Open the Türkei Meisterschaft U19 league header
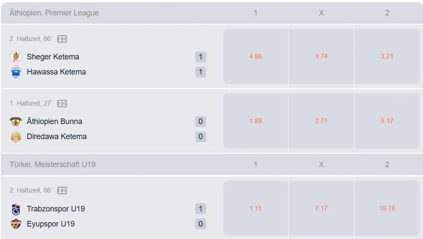This screenshot has height=239, width=423. (53, 165)
